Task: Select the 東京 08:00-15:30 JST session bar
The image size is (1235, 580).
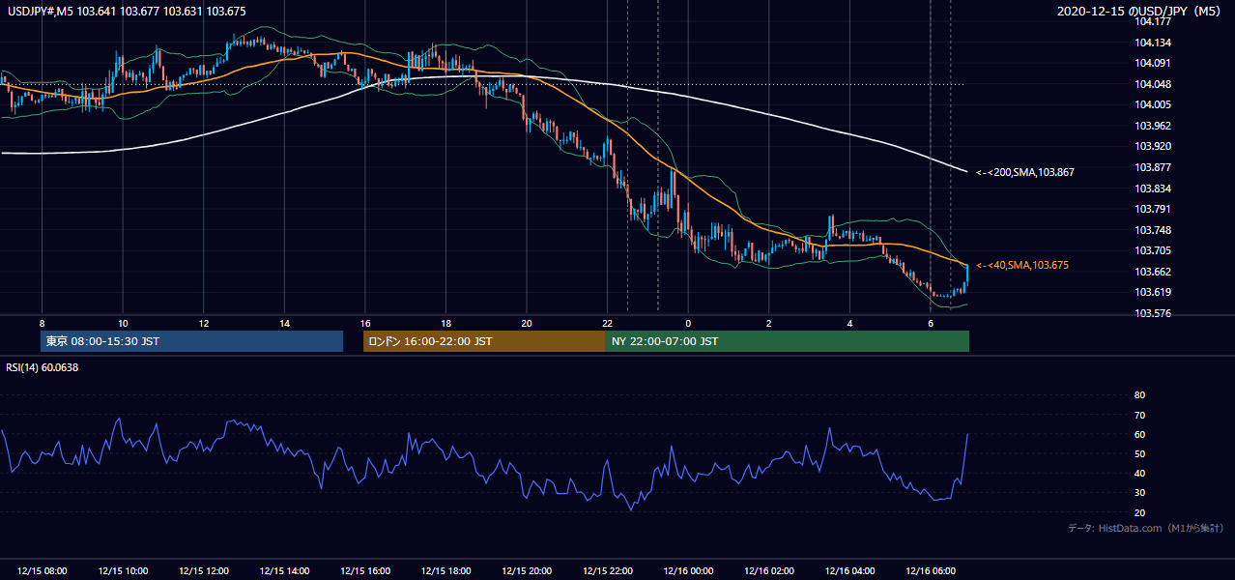Action: 191,341
